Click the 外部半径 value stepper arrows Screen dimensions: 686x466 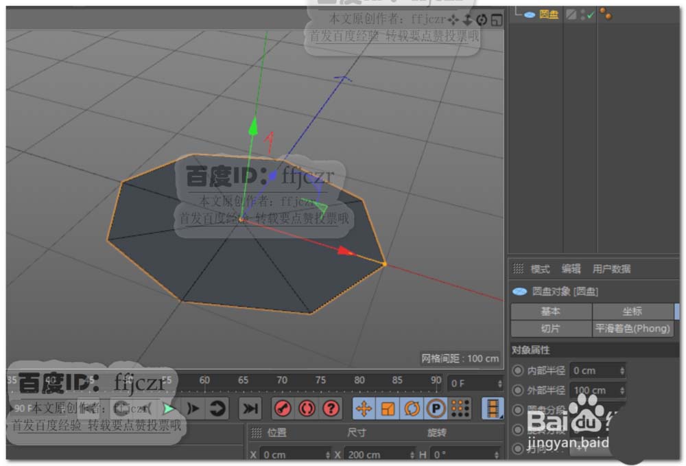click(x=622, y=391)
